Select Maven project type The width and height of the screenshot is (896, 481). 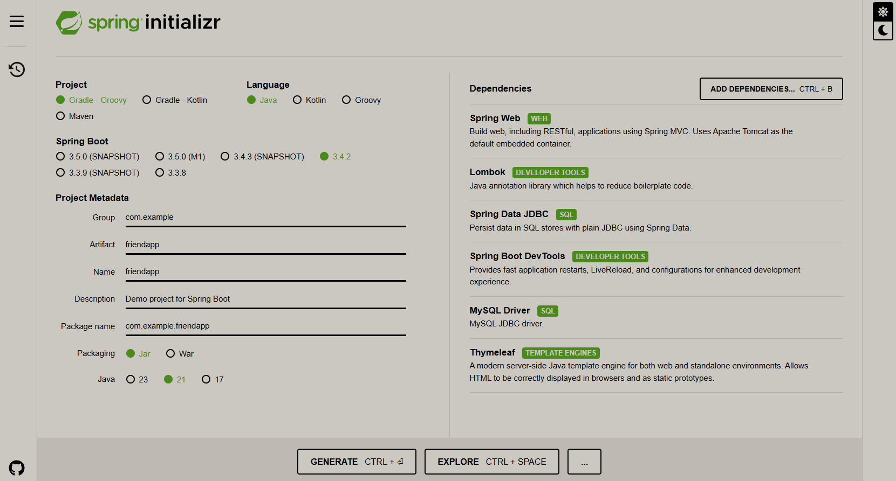(x=75, y=116)
